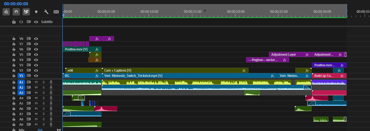Viewport: 370px width, 131px height.
Task: Hide V1 track output eye
Action: 36,76
